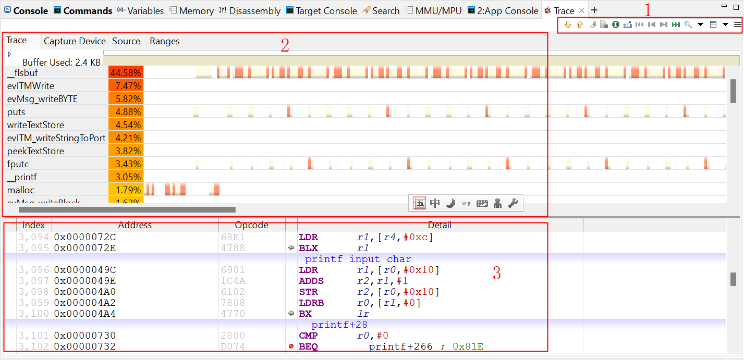Click the Address column header

pyautogui.click(x=135, y=225)
